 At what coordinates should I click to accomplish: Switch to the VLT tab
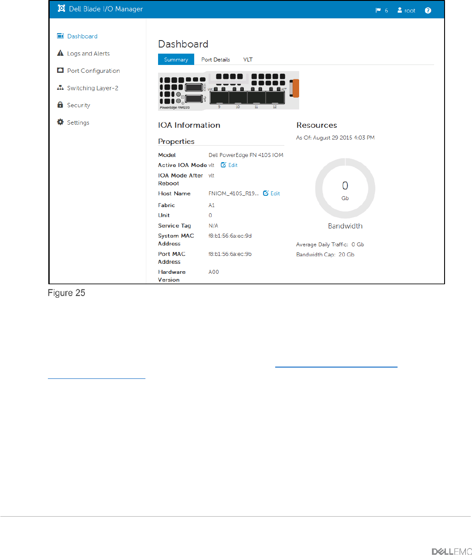[248, 60]
